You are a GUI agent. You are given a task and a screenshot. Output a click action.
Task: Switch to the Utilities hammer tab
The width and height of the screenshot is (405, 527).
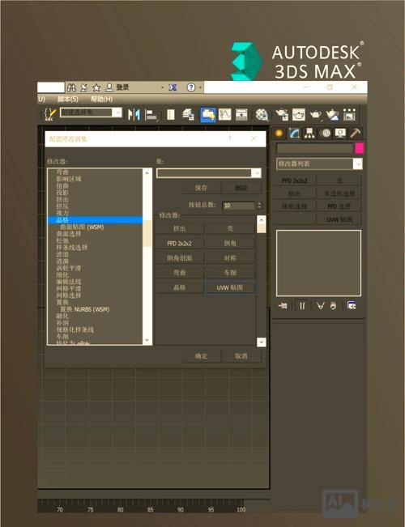(x=356, y=134)
